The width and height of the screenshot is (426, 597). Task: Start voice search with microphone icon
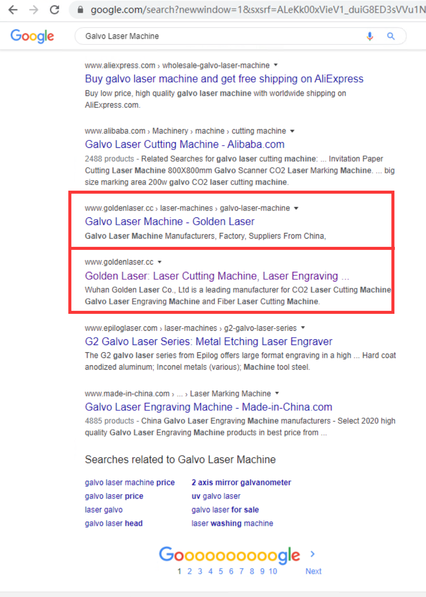pos(370,36)
